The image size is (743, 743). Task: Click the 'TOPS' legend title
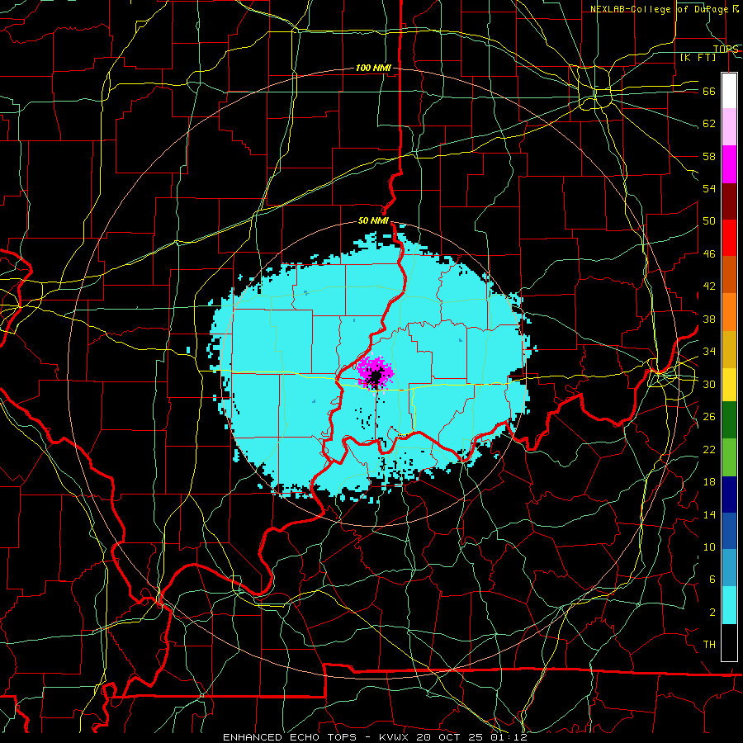726,49
